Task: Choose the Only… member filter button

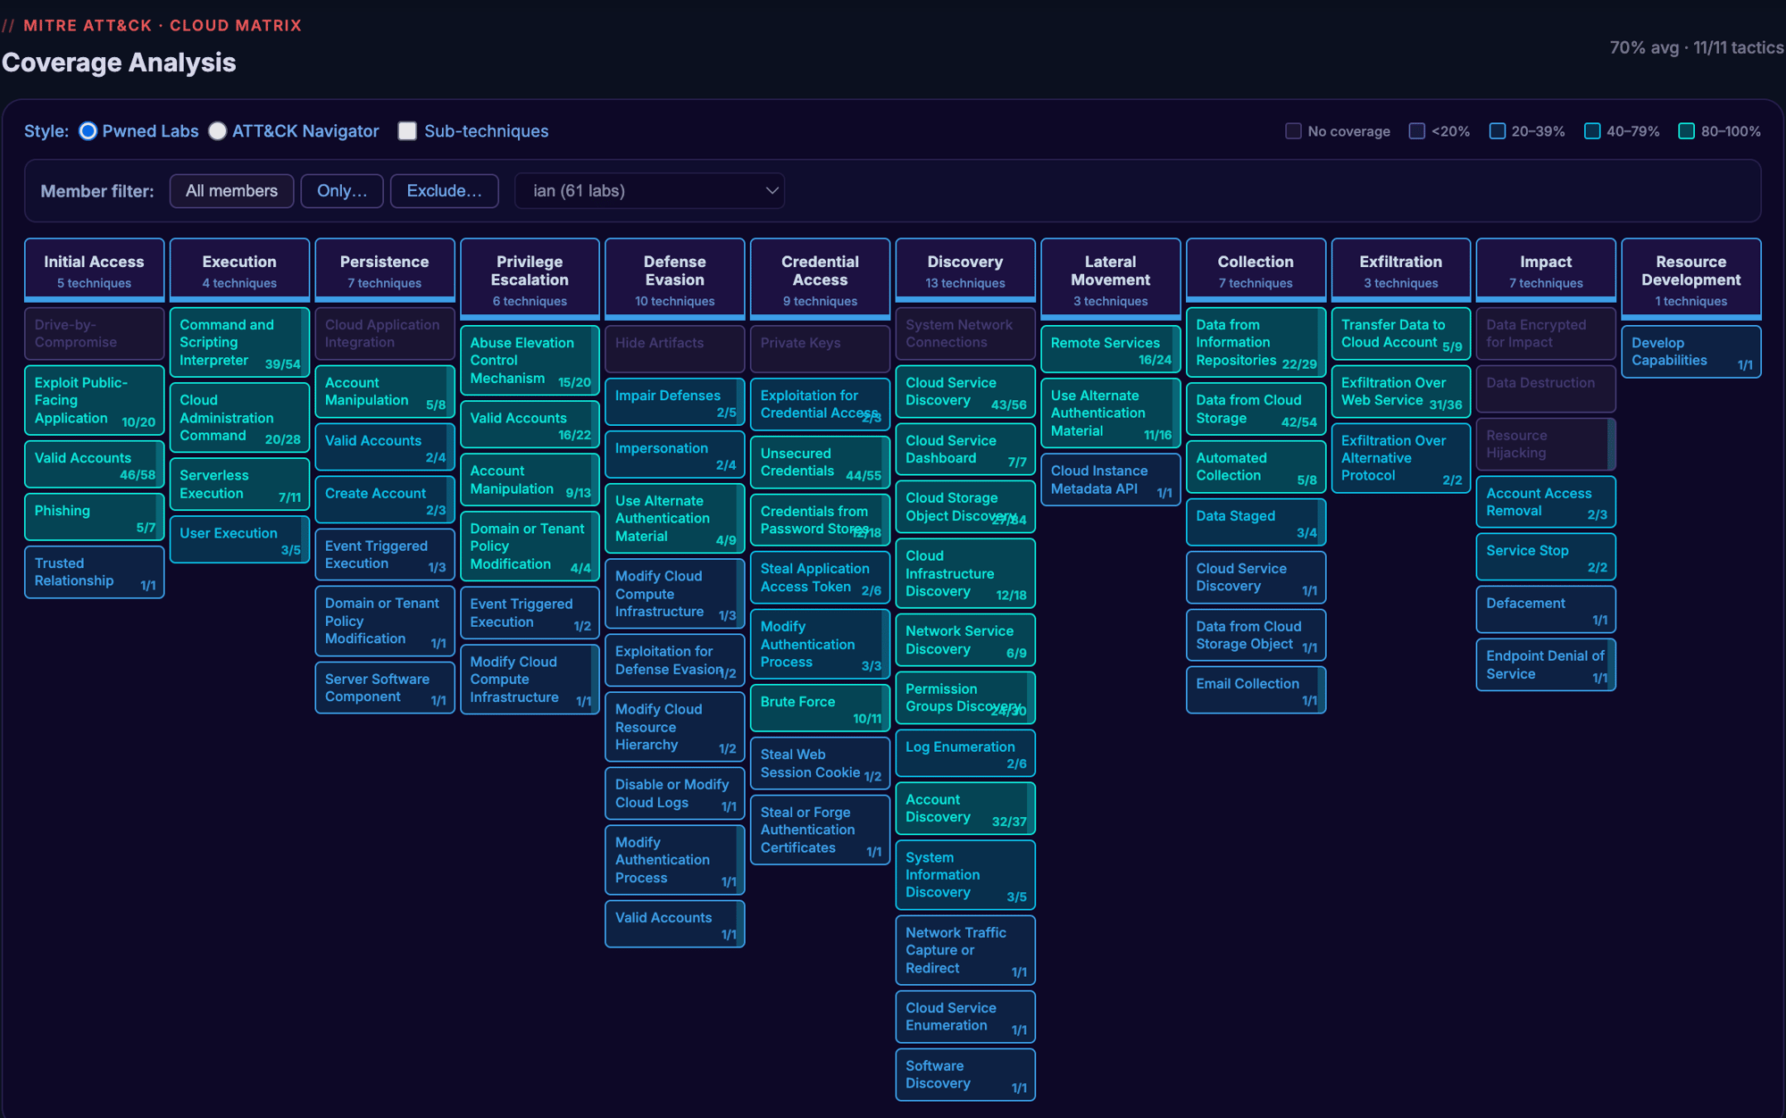Action: point(342,191)
